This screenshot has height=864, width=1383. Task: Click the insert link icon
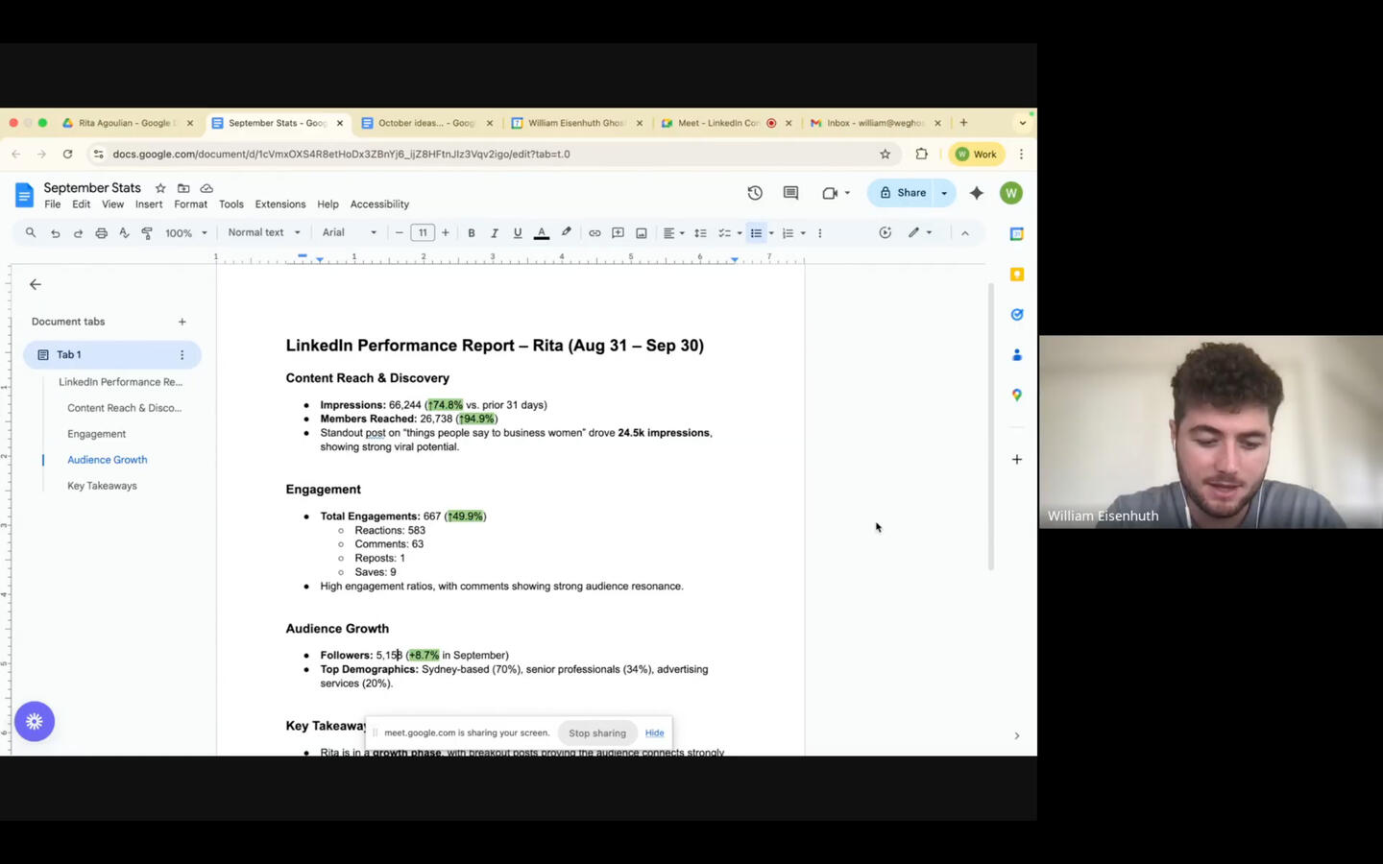594,233
